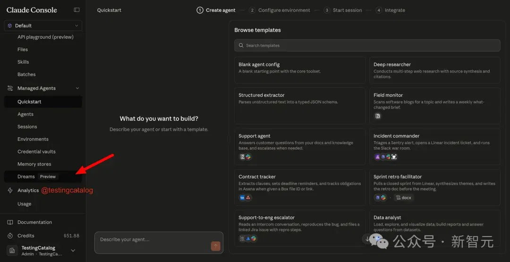The width and height of the screenshot is (510, 262).
Task: Click the GitHub icon in Incident commander
Action: tap(394, 157)
